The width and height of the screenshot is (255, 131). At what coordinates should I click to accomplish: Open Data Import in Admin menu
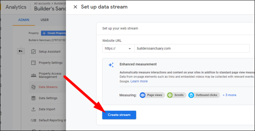point(47,109)
